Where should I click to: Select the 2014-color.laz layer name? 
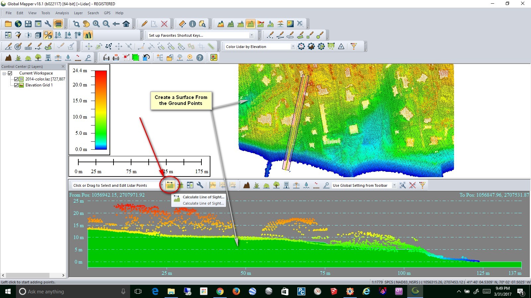[x=45, y=79]
